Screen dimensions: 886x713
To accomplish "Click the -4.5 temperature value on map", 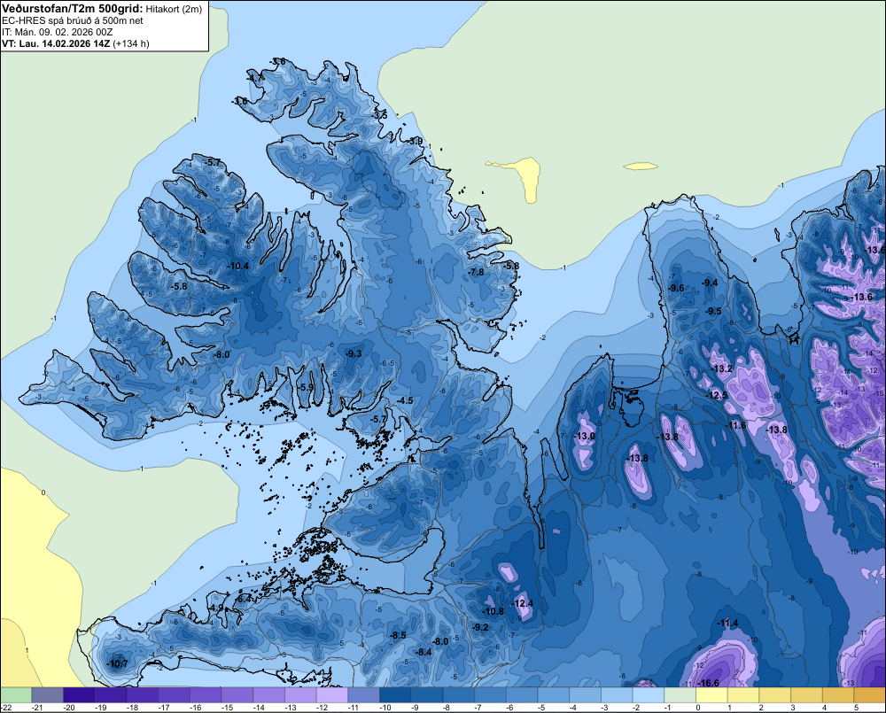I will 405,400.
